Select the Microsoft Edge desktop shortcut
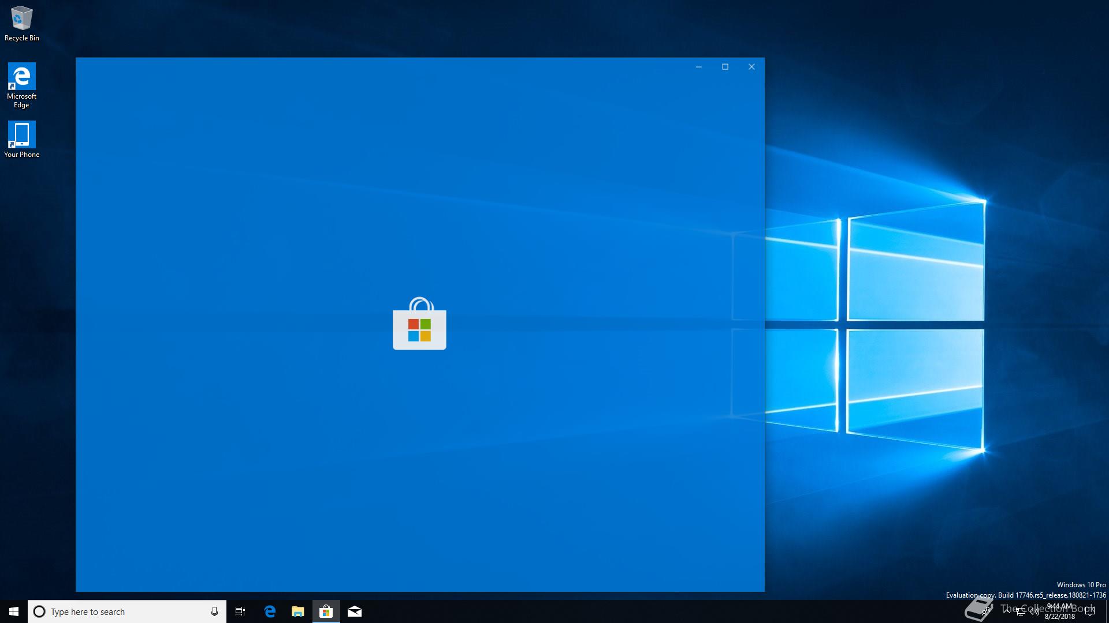The image size is (1109, 623). (22, 85)
